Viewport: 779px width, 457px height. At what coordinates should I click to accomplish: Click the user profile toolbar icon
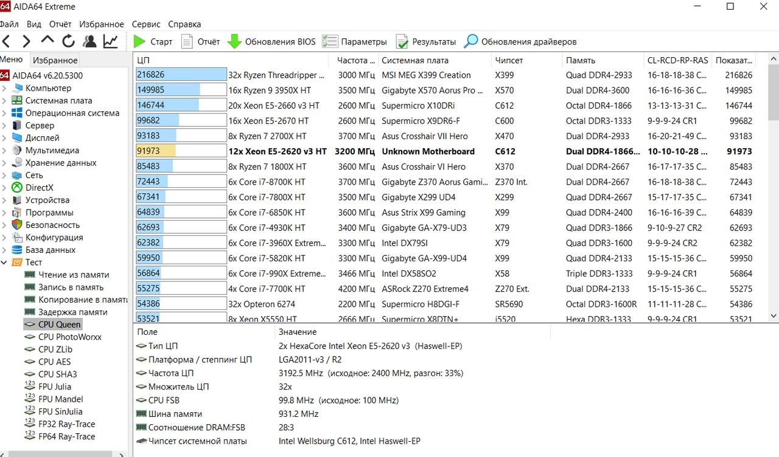click(x=90, y=41)
